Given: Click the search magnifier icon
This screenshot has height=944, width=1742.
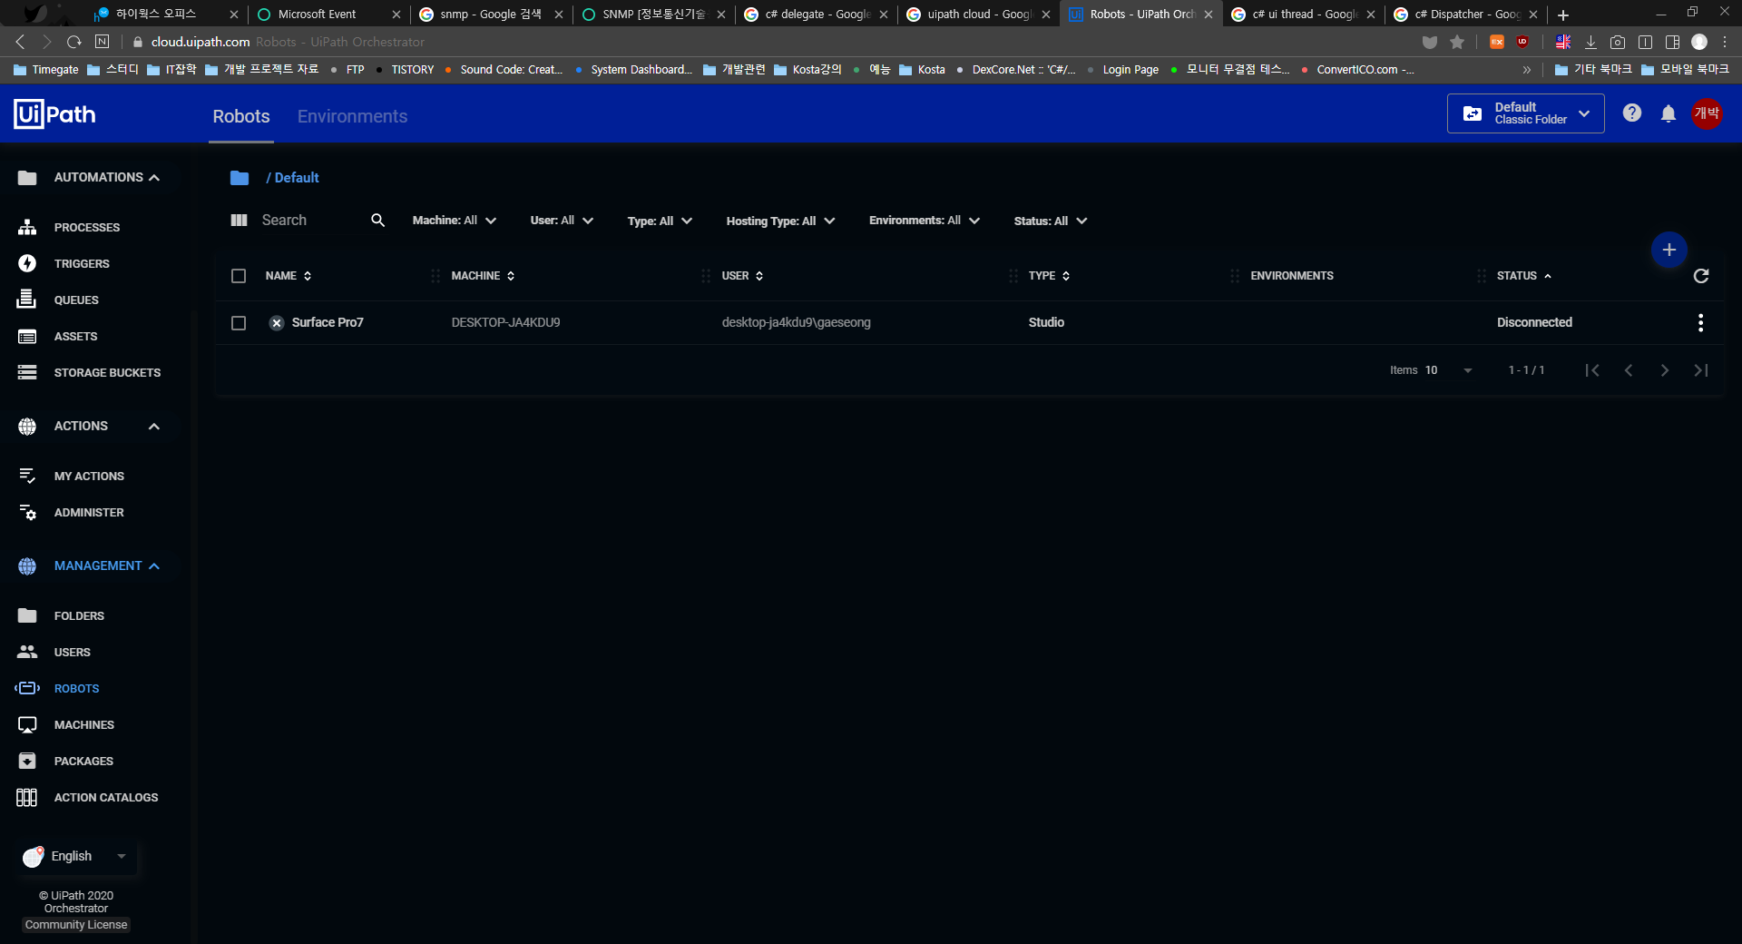Looking at the screenshot, I should tap(377, 221).
